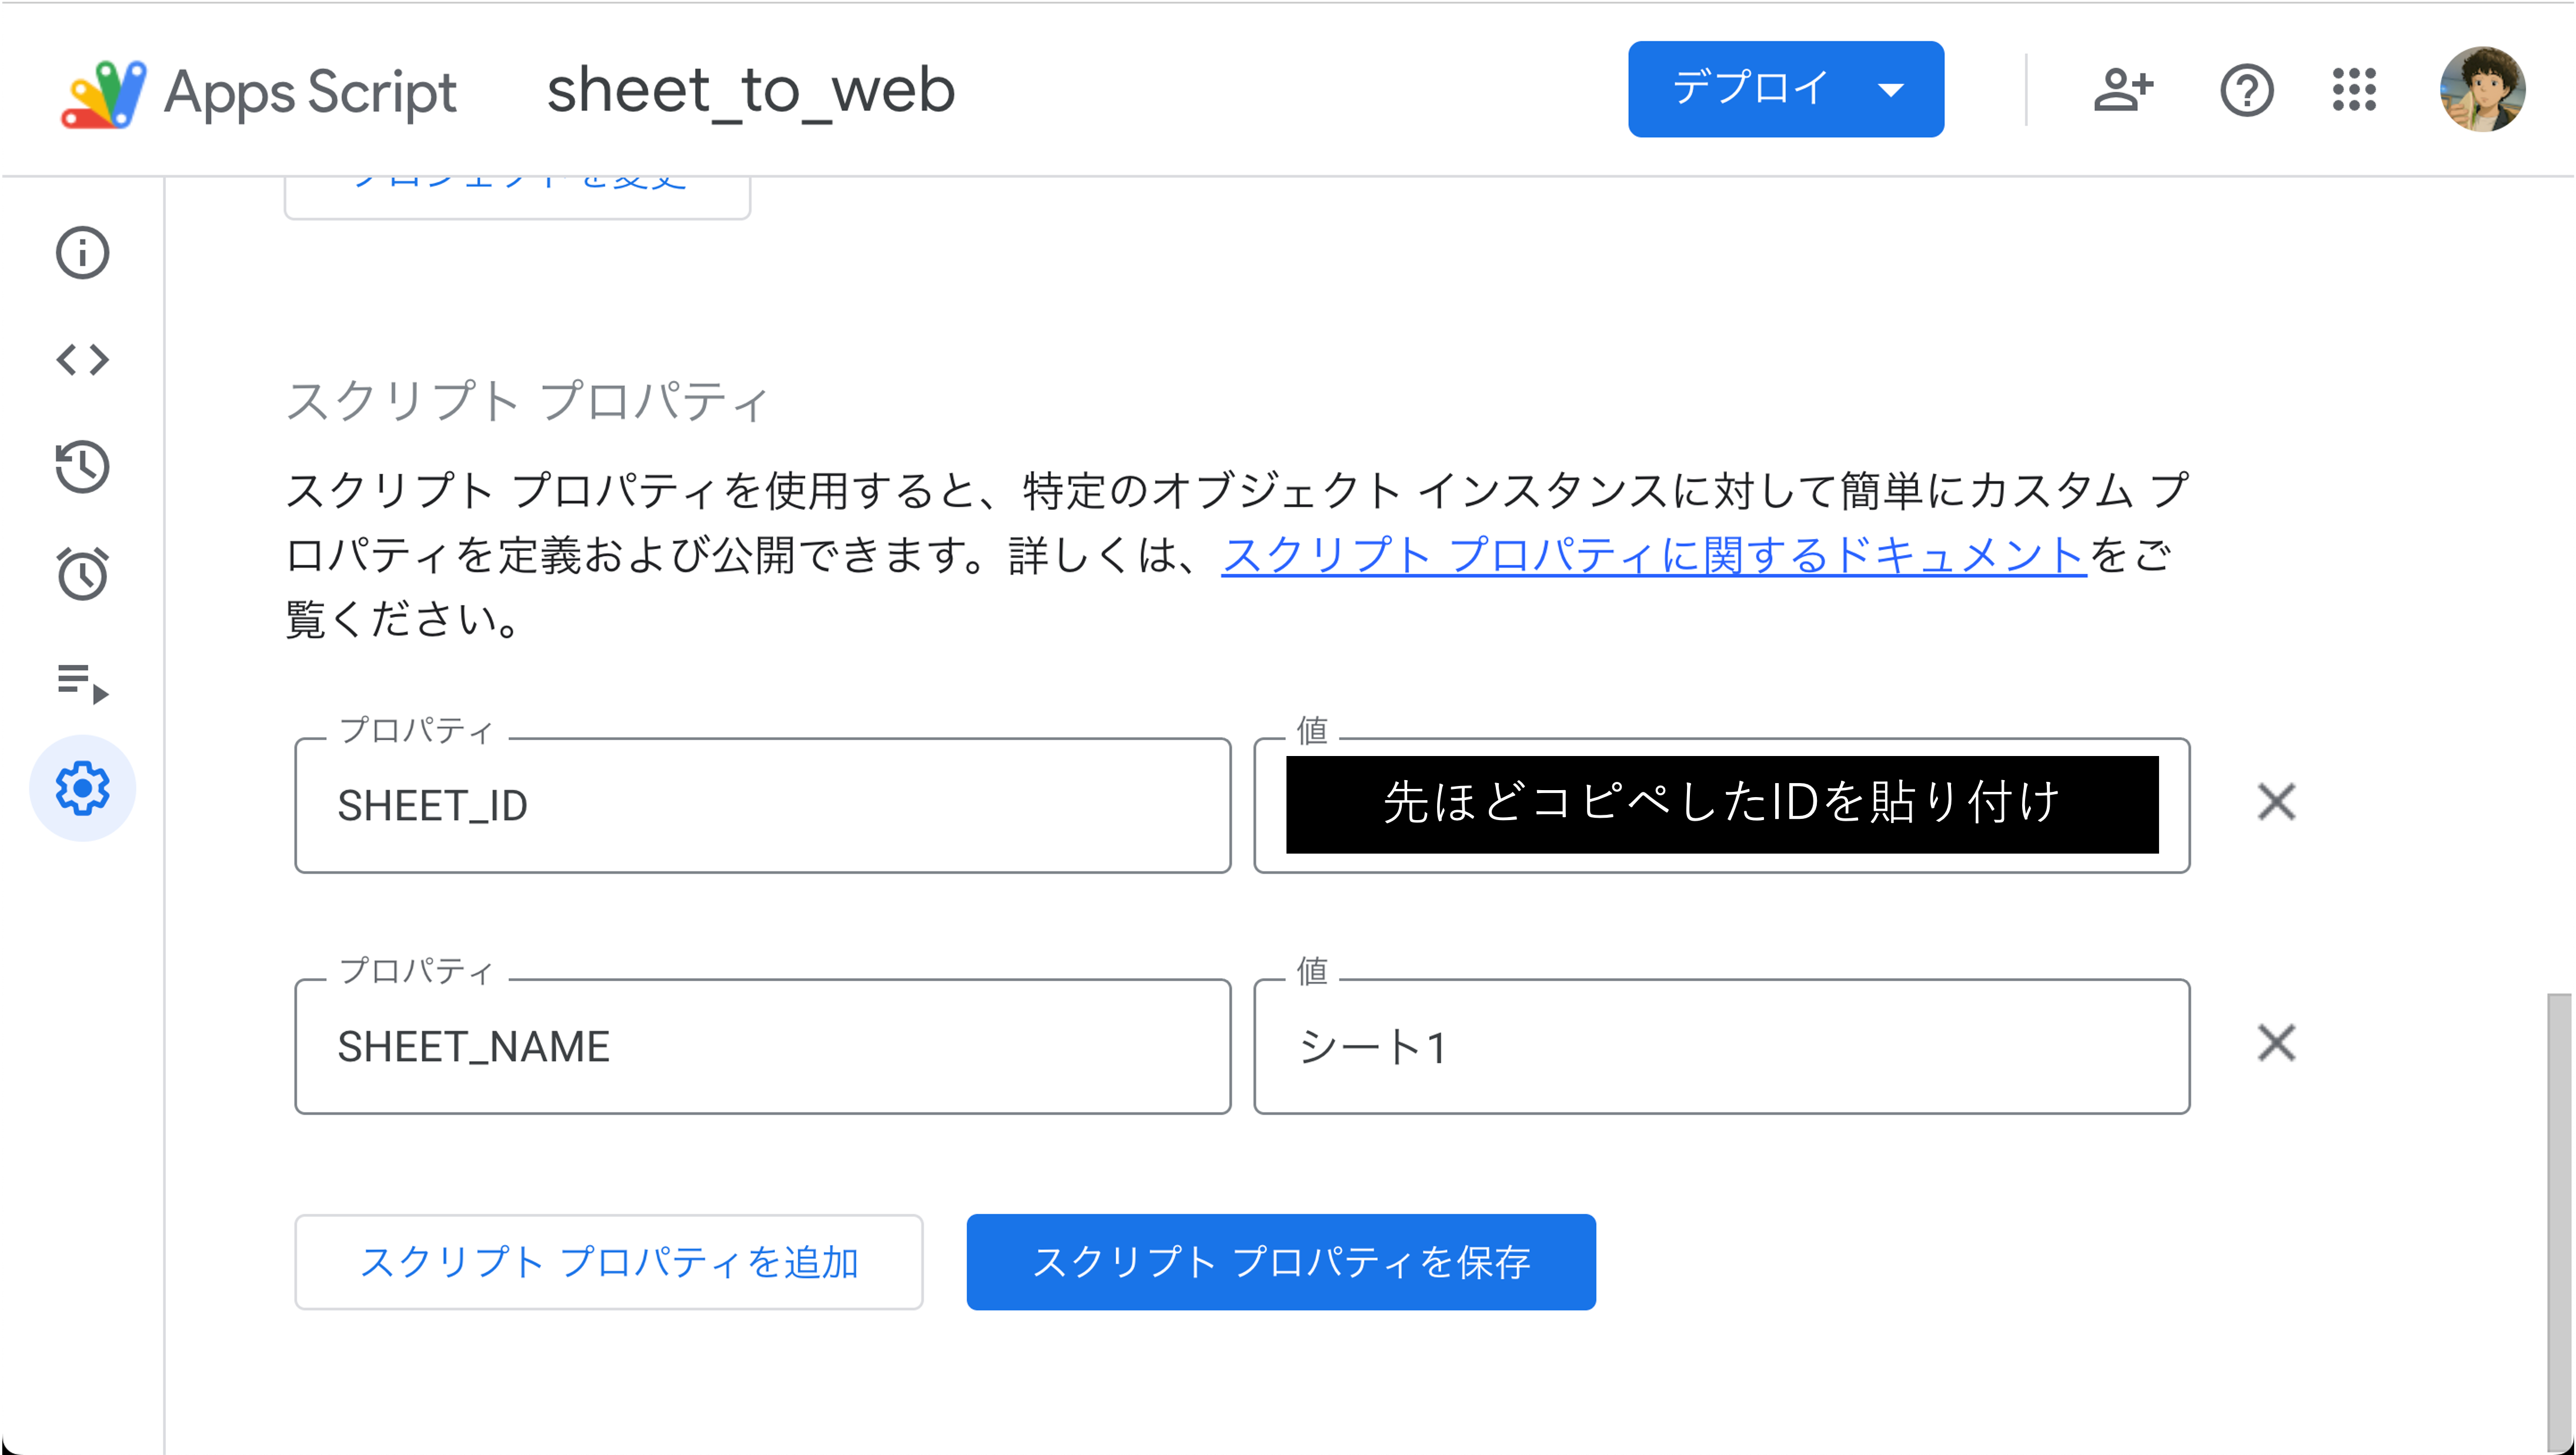Click the page vertical scrollbar thumb
The image size is (2576, 1455).
click(2558, 1222)
